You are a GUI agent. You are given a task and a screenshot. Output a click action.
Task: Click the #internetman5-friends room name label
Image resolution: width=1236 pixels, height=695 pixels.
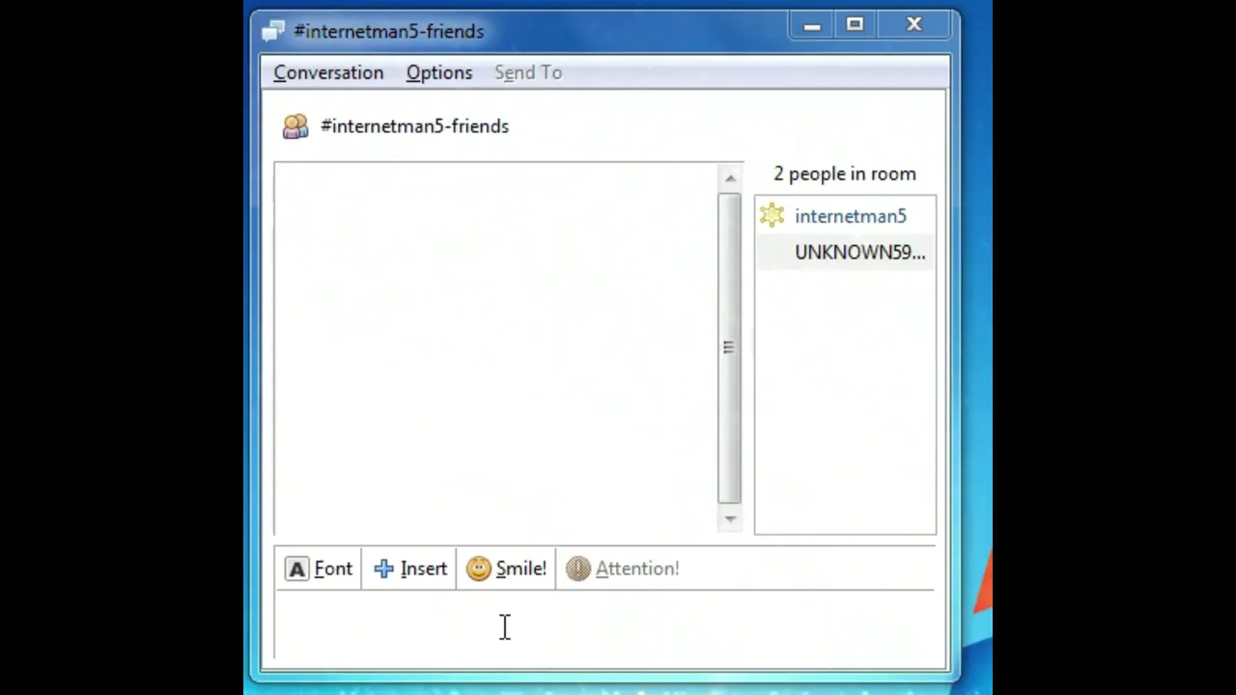(x=414, y=126)
